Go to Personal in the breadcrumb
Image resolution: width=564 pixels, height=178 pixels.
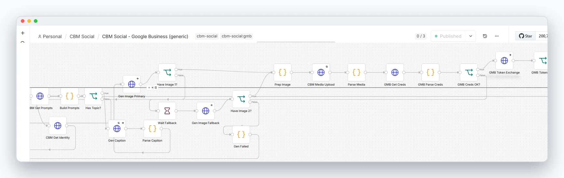point(50,36)
